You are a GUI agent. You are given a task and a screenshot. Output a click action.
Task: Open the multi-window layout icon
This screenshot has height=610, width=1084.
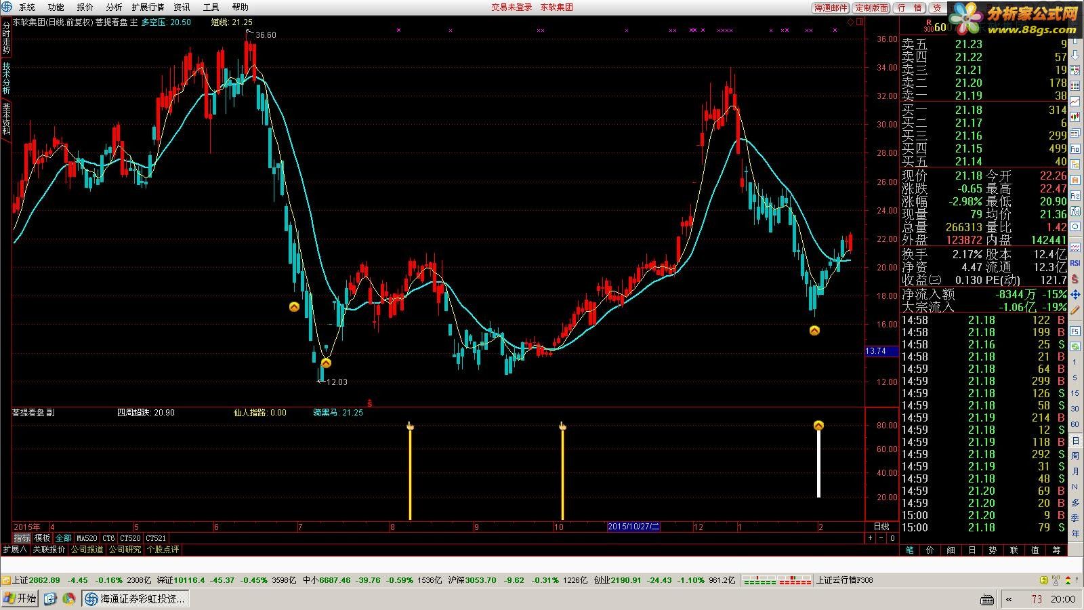[x=1075, y=133]
